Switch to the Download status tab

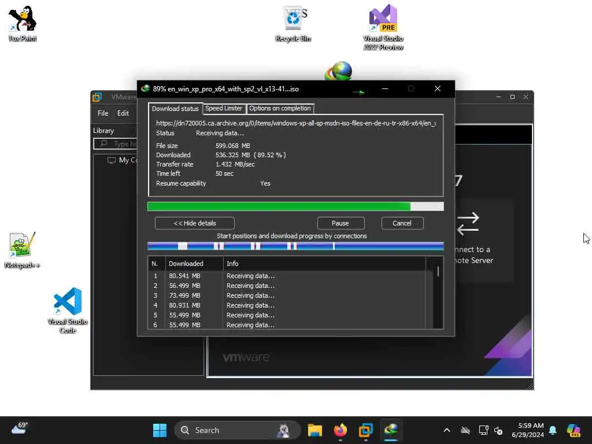point(175,109)
